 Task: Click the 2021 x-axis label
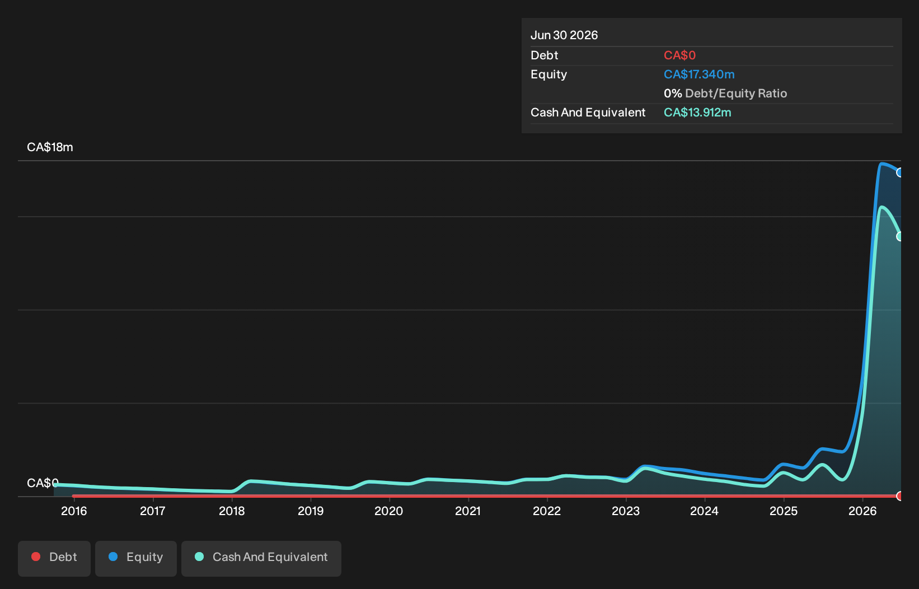tap(468, 511)
